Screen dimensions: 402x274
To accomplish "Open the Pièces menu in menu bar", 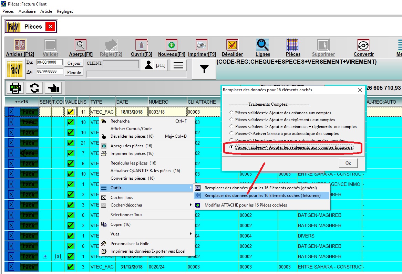I will [8, 11].
